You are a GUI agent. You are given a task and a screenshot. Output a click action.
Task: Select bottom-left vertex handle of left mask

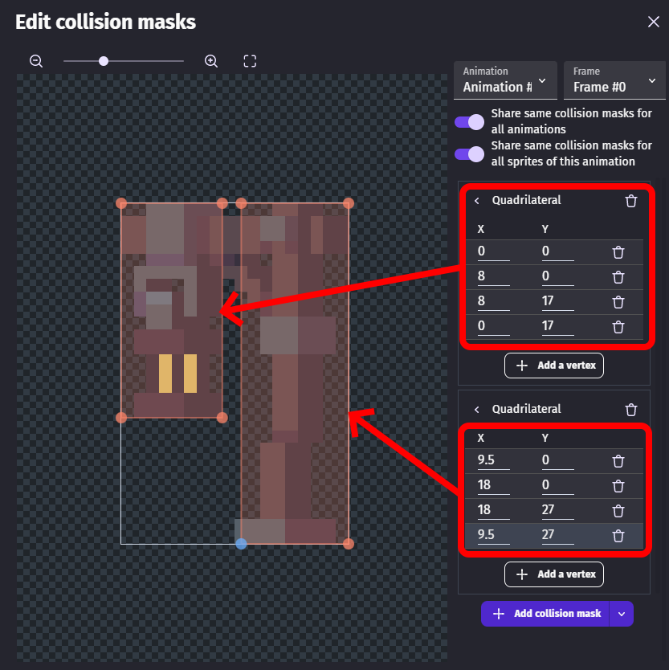click(x=121, y=418)
